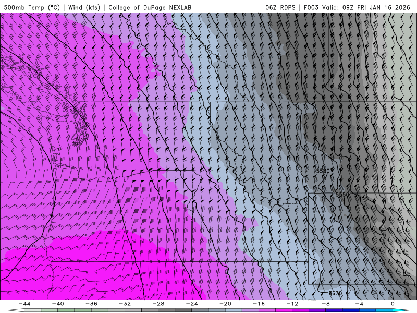The height and width of the screenshot is (313, 417).
Task: Click the -32 colorbar label
Action: (125, 304)
